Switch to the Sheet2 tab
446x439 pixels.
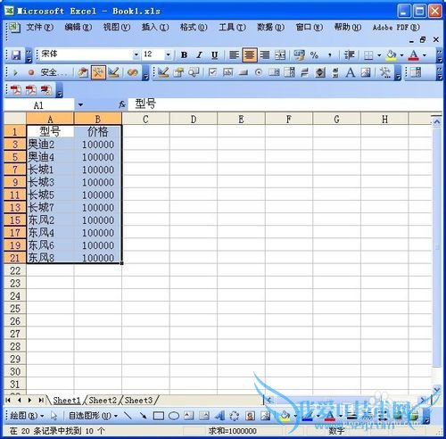pos(103,401)
